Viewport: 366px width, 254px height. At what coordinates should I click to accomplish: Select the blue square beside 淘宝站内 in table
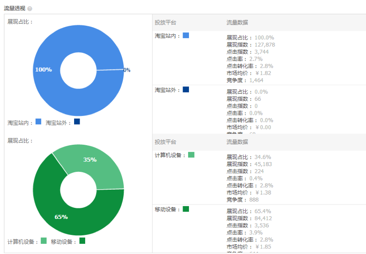(186, 36)
